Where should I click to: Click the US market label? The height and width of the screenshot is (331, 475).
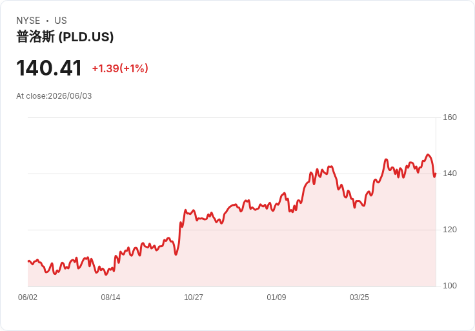click(x=61, y=21)
